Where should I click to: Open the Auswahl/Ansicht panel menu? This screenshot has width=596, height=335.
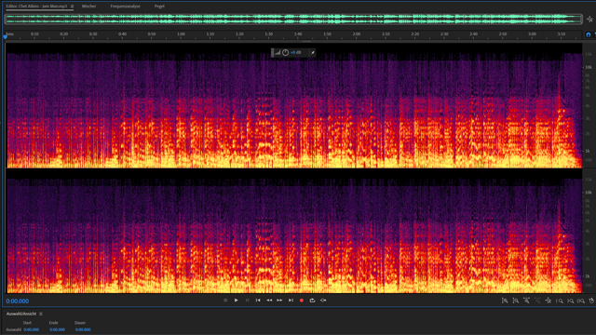41,314
